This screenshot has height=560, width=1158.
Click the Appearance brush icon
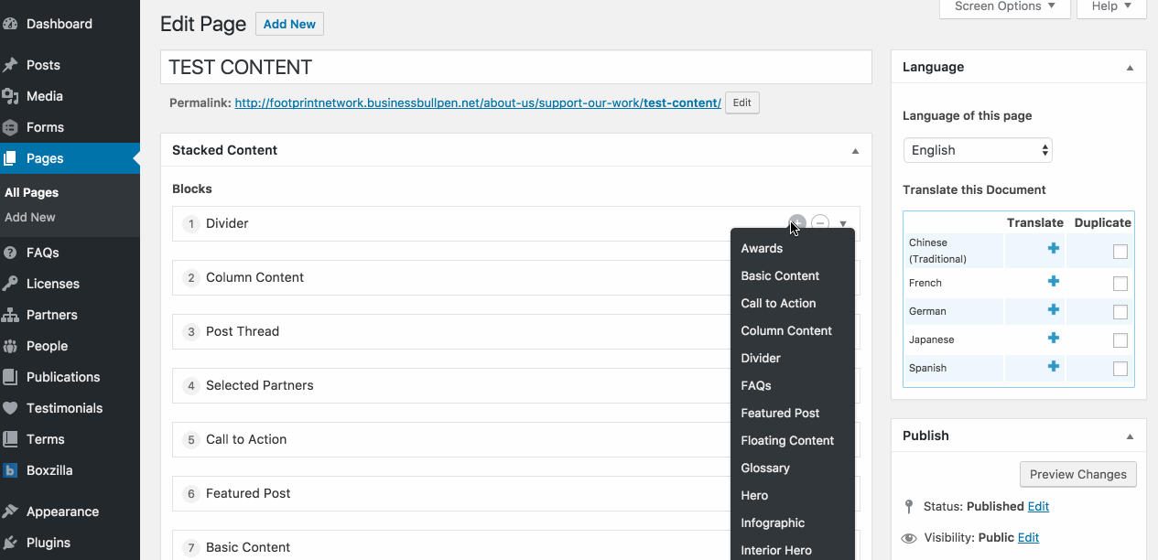10,512
